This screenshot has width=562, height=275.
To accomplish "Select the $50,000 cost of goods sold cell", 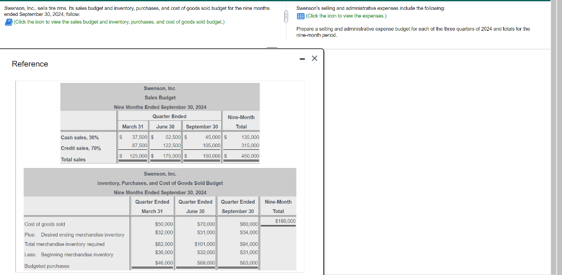I will point(164,224).
